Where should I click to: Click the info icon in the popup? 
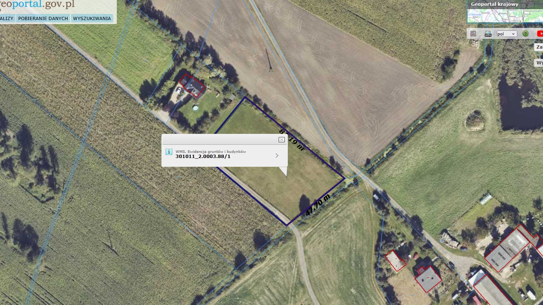click(169, 151)
